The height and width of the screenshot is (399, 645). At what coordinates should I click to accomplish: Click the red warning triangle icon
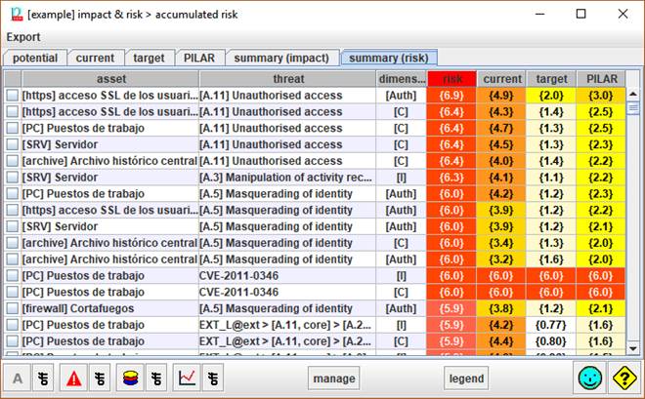click(74, 379)
